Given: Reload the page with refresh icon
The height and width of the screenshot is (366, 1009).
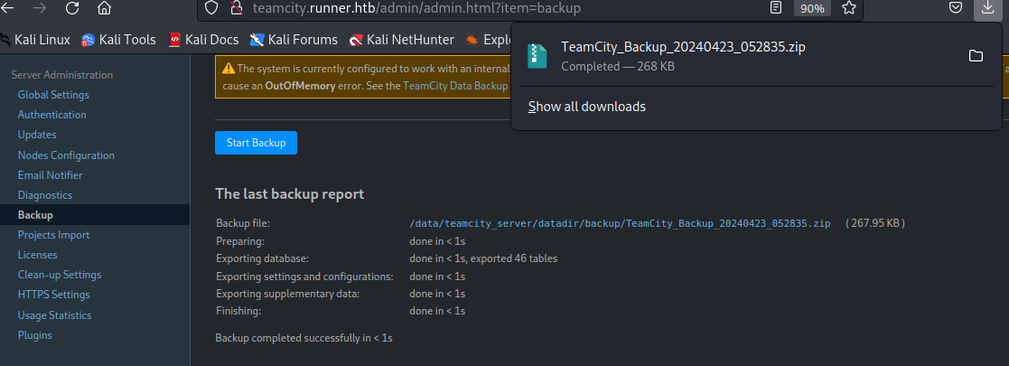Looking at the screenshot, I should coord(72,8).
